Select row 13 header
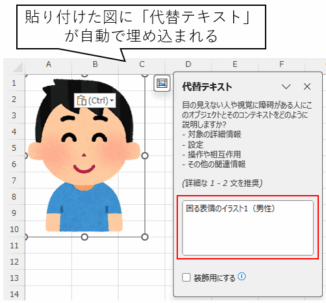 click(x=14, y=278)
